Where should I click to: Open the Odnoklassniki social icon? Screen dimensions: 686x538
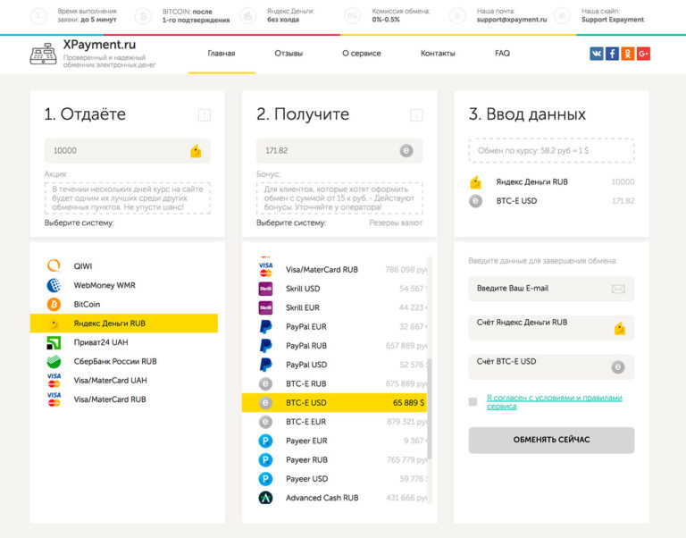628,54
